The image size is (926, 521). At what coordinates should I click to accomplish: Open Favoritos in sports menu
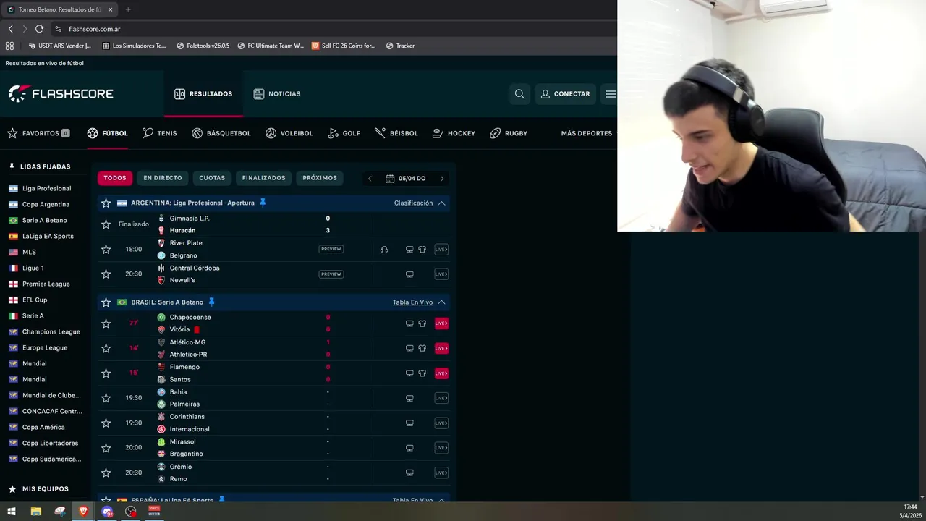[x=38, y=133]
